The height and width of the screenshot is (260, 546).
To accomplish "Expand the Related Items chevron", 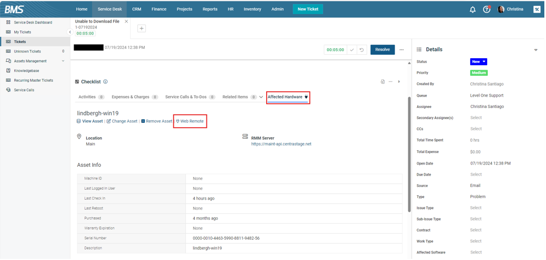I will [261, 97].
